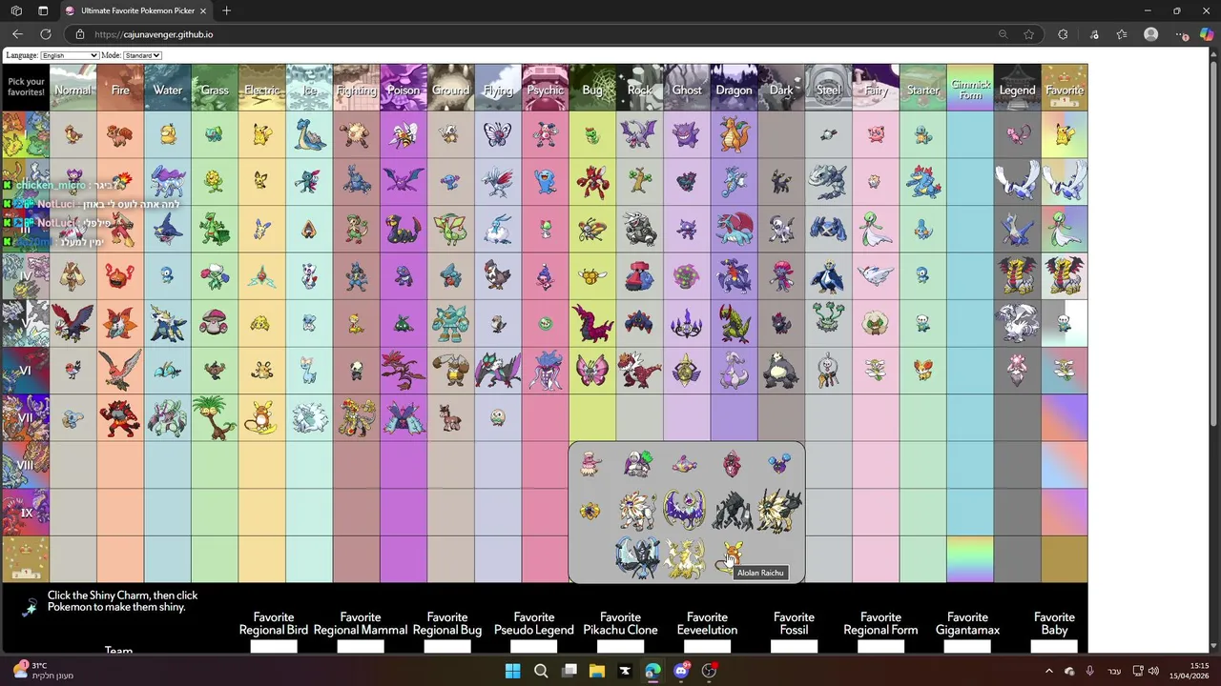Click the Favorite Fossil input box
Viewport: 1221px width, 686px height.
(794, 646)
